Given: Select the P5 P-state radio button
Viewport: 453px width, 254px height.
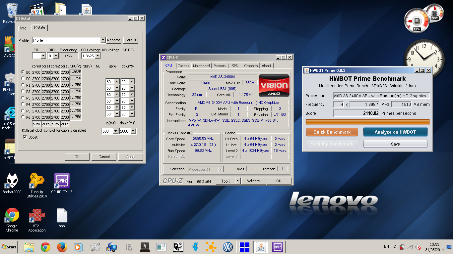Looking at the screenshot, I should click(23, 111).
